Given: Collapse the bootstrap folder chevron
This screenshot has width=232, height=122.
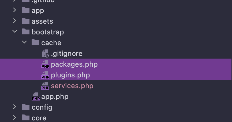Looking at the screenshot, I should [x=15, y=31].
